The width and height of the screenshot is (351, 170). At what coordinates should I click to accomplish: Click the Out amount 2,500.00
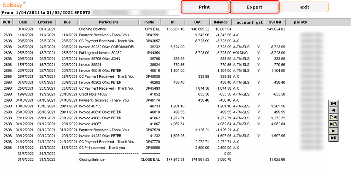(202, 147)
